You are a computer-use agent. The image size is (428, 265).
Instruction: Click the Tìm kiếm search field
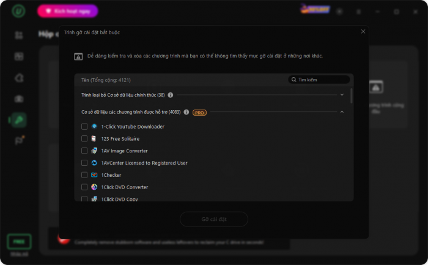[x=319, y=80]
